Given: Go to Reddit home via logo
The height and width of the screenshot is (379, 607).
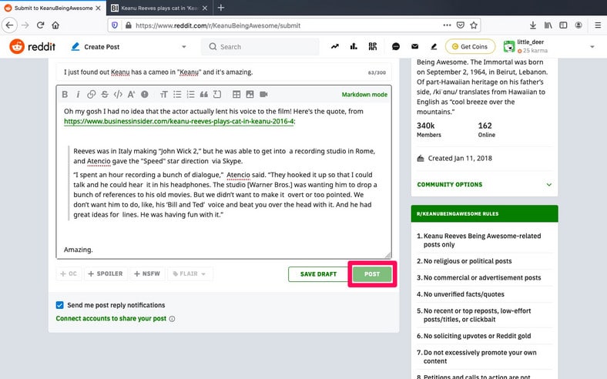Looking at the screenshot, I should pos(32,46).
